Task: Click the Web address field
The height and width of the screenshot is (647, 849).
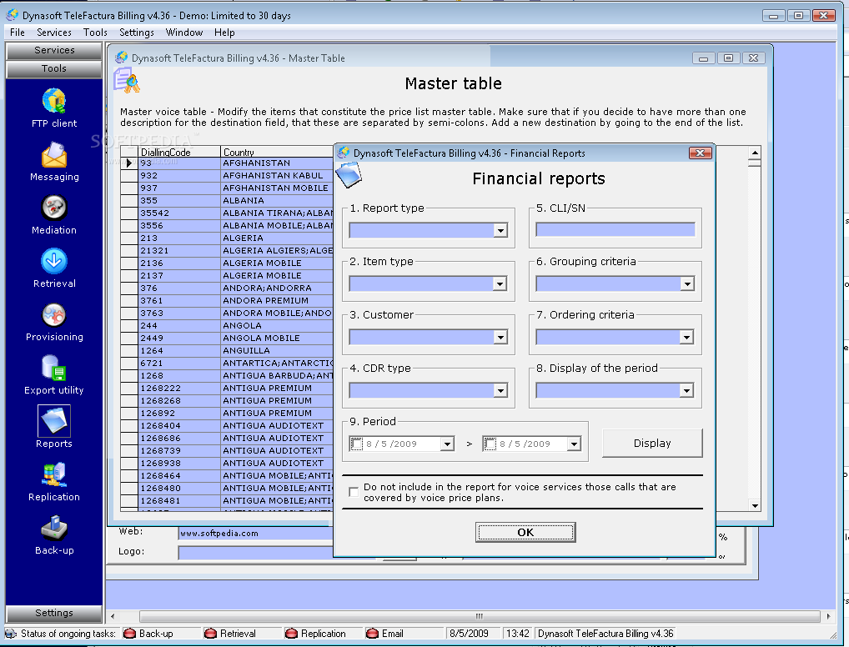Action: [255, 534]
